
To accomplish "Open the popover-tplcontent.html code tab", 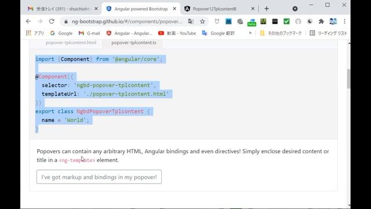I will pos(71,42).
